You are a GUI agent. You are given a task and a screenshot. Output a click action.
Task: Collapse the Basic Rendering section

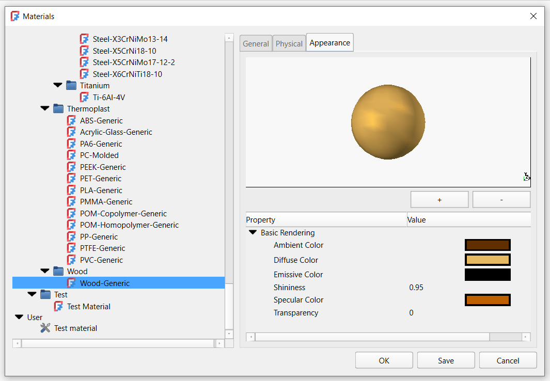(253, 232)
